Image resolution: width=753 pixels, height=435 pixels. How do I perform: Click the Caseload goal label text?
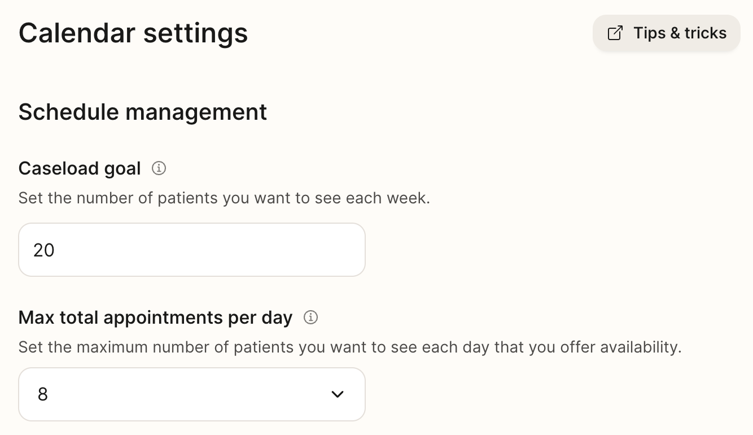pyautogui.click(x=80, y=168)
